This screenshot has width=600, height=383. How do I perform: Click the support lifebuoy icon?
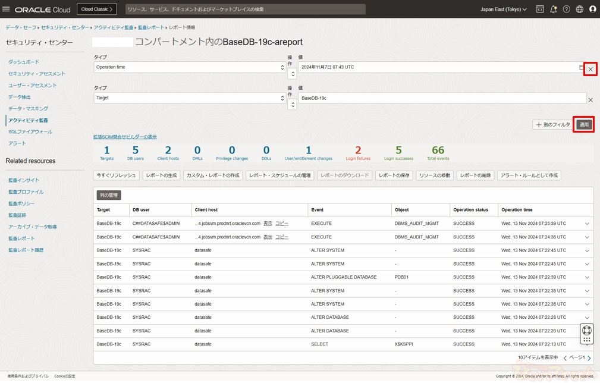click(x=586, y=329)
